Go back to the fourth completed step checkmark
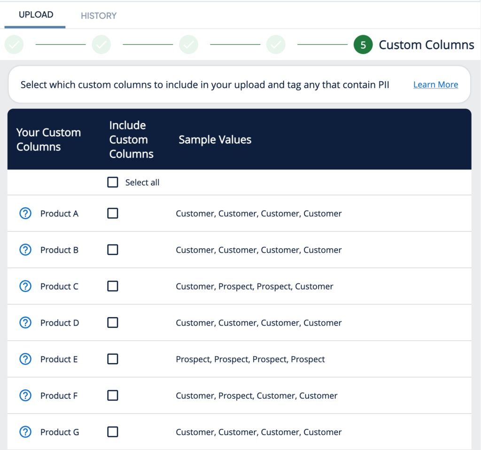 point(276,45)
